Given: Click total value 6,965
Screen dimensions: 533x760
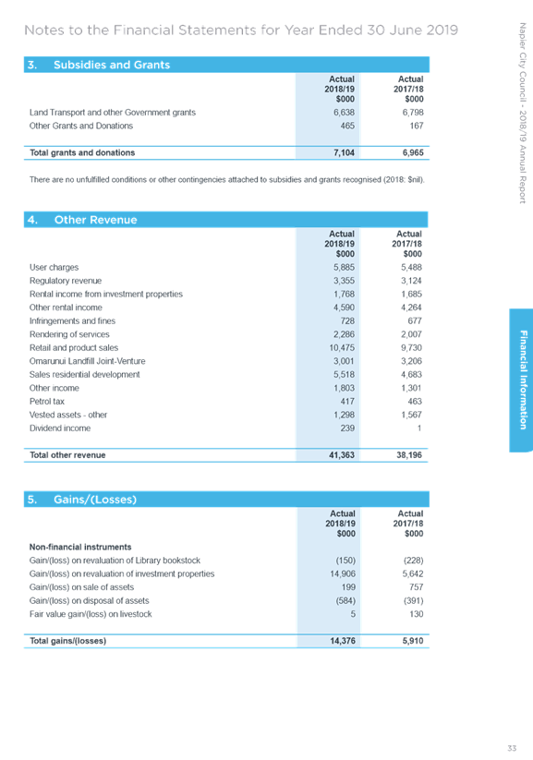Looking at the screenshot, I should 413,152.
